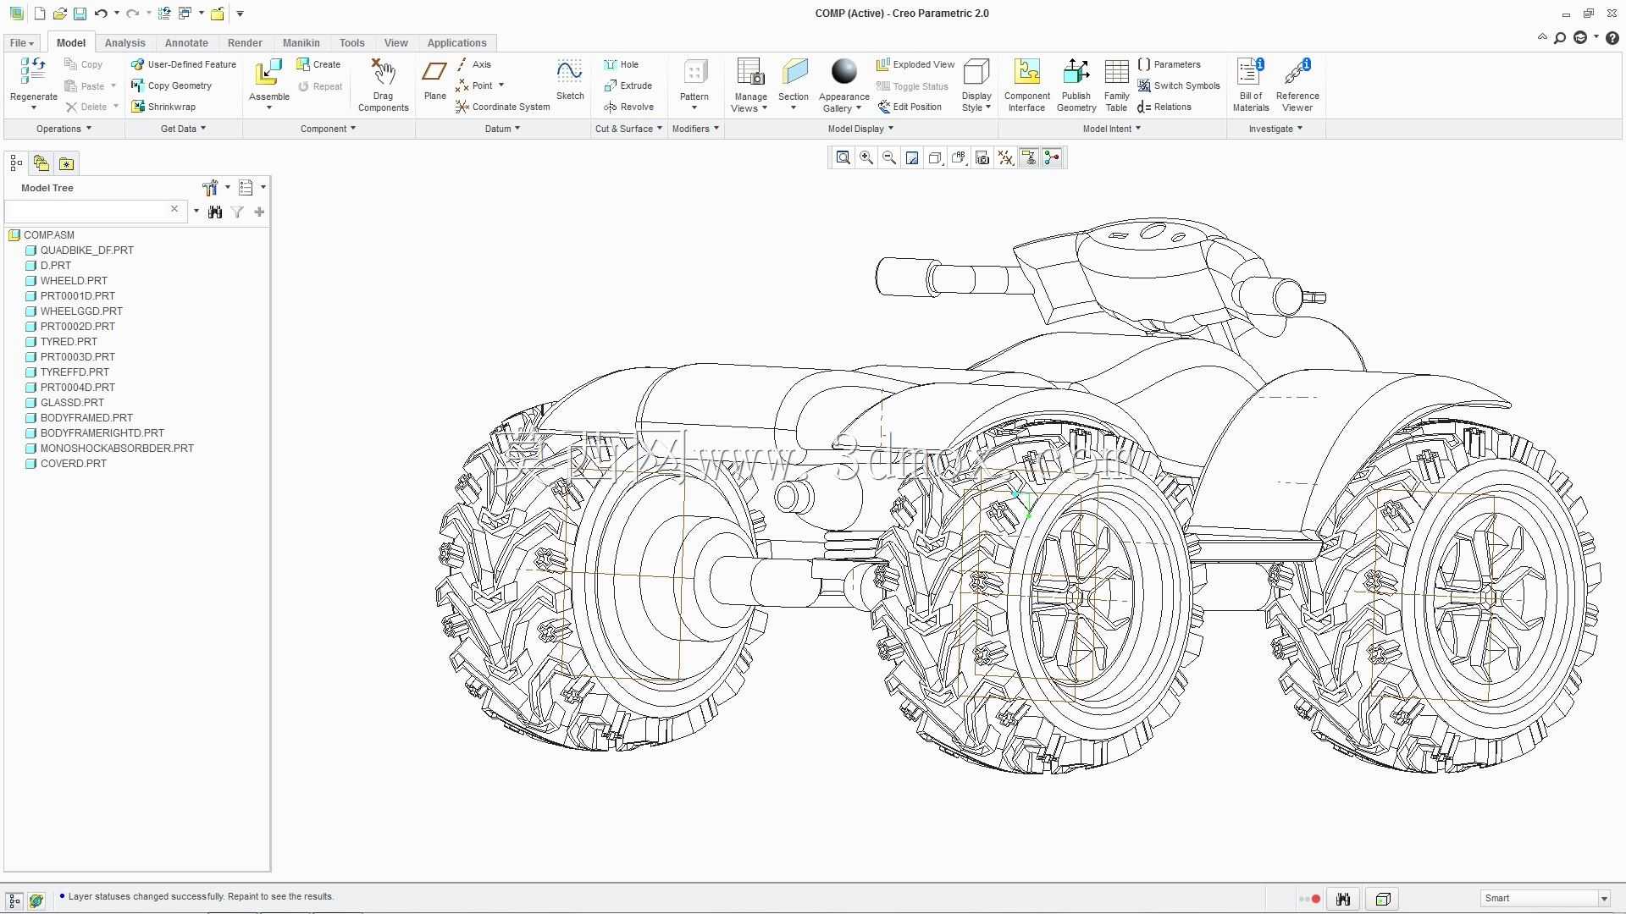1626x914 pixels.
Task: Click the New file icon
Action: 39,14
